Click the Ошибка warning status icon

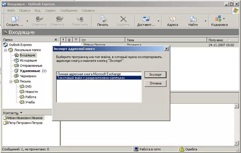click(x=182, y=149)
